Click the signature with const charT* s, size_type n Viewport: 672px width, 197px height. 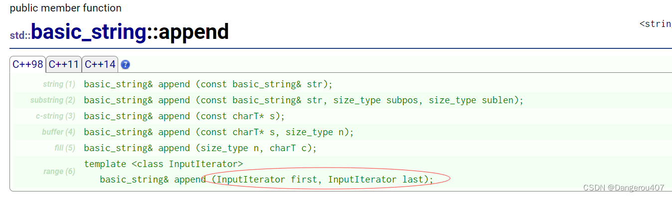click(218, 132)
